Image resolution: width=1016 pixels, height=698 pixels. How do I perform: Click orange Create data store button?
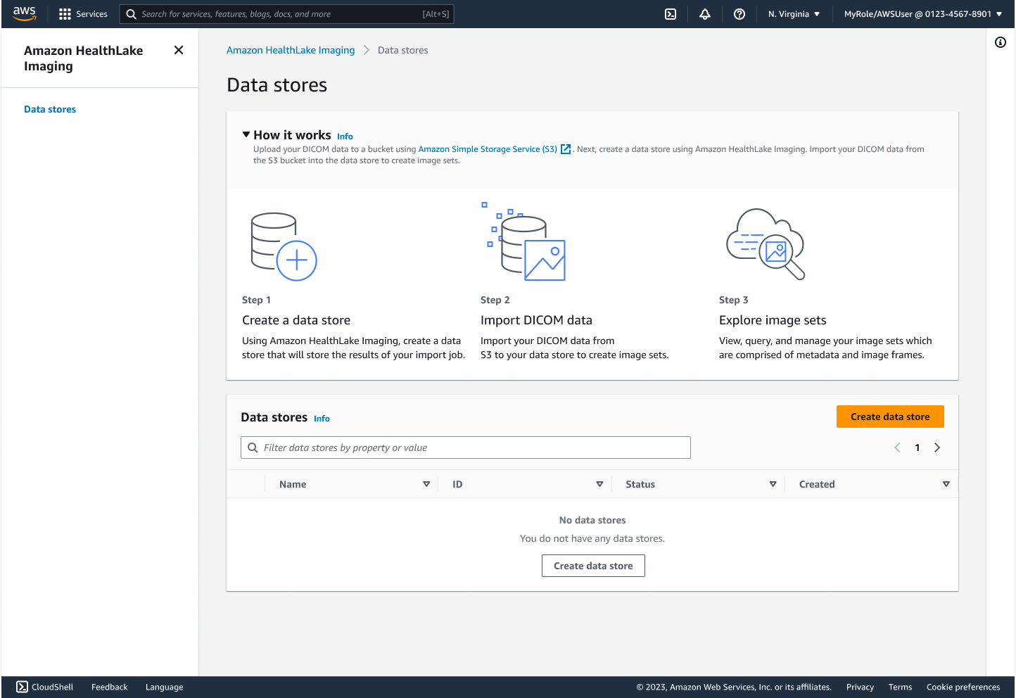[890, 417]
